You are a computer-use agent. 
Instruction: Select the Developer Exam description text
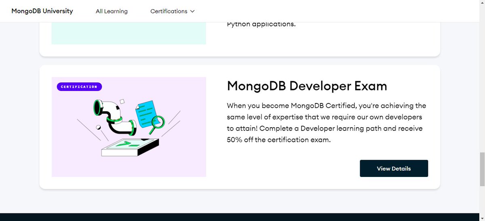click(x=327, y=123)
